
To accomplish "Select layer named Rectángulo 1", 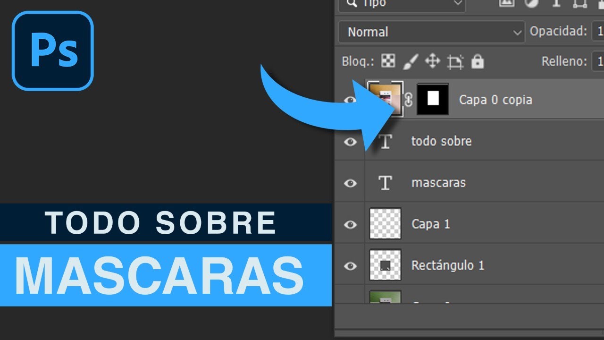I will point(448,265).
